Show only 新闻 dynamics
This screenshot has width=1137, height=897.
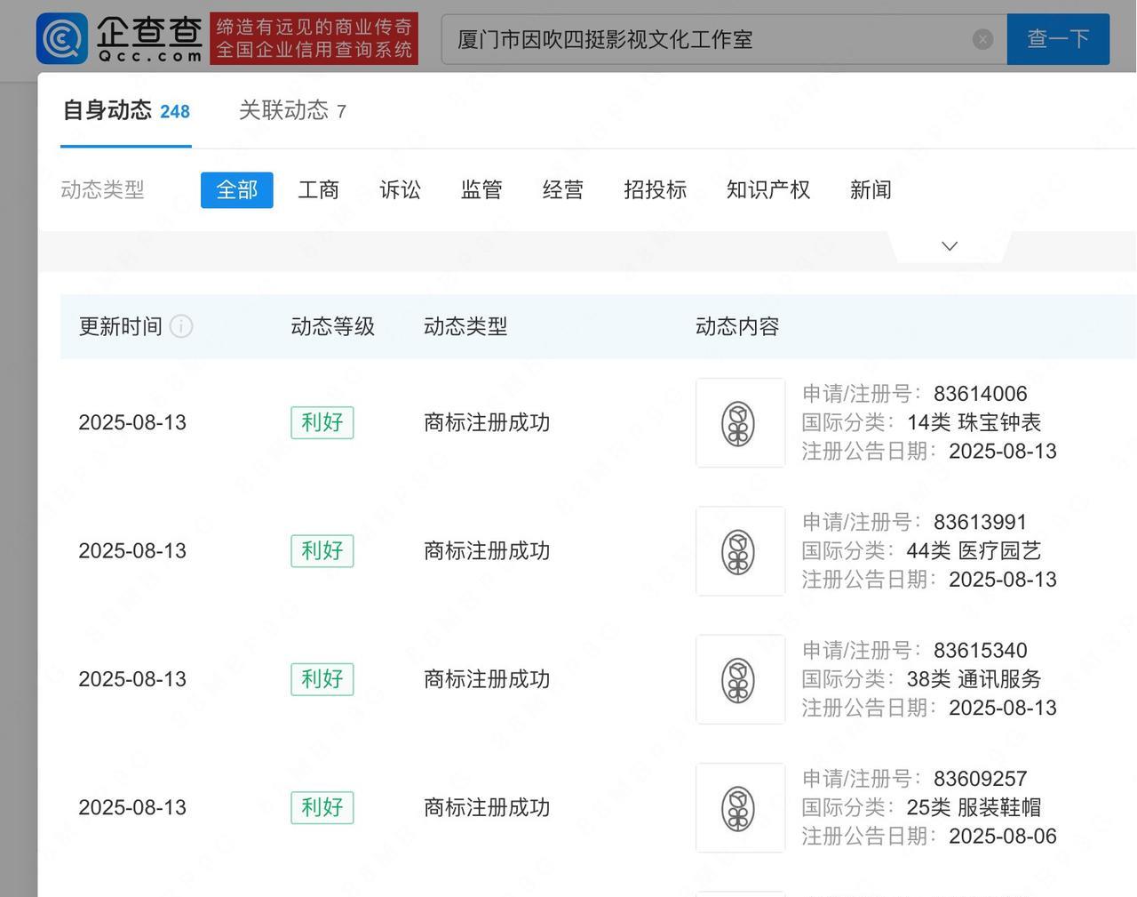pyautogui.click(x=870, y=190)
